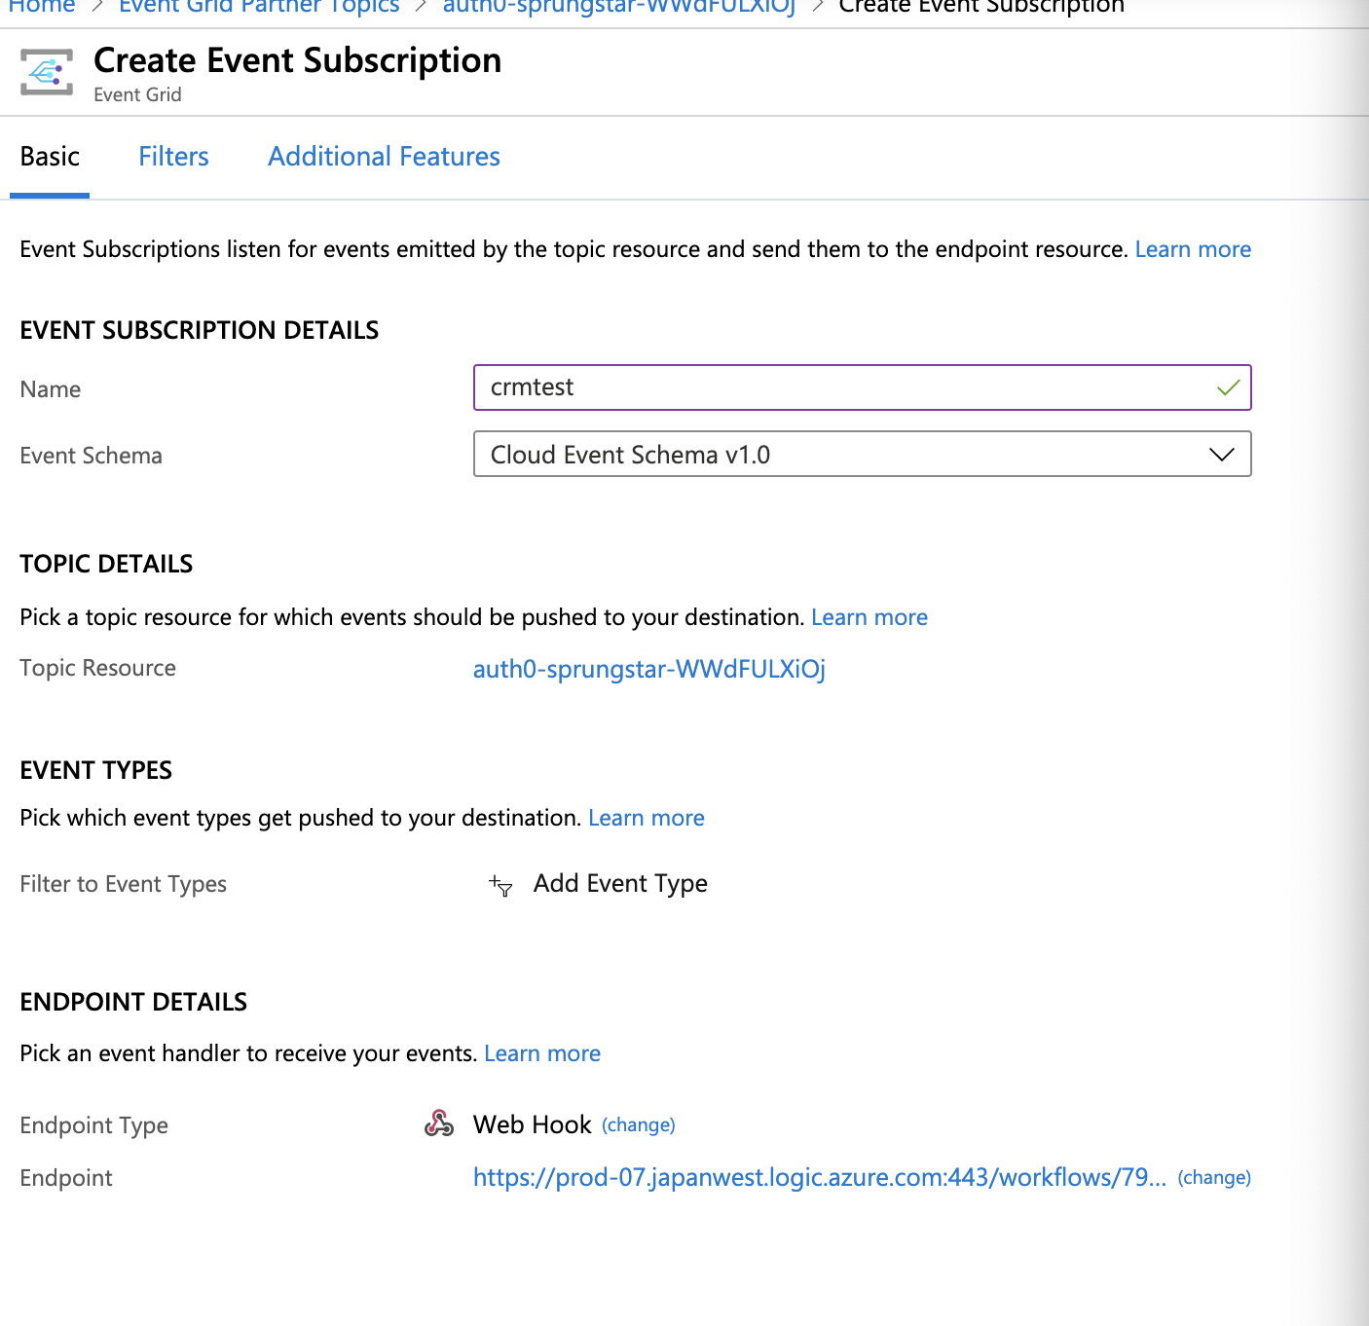
Task: Change the Web Hook endpoint type
Action: [639, 1124]
